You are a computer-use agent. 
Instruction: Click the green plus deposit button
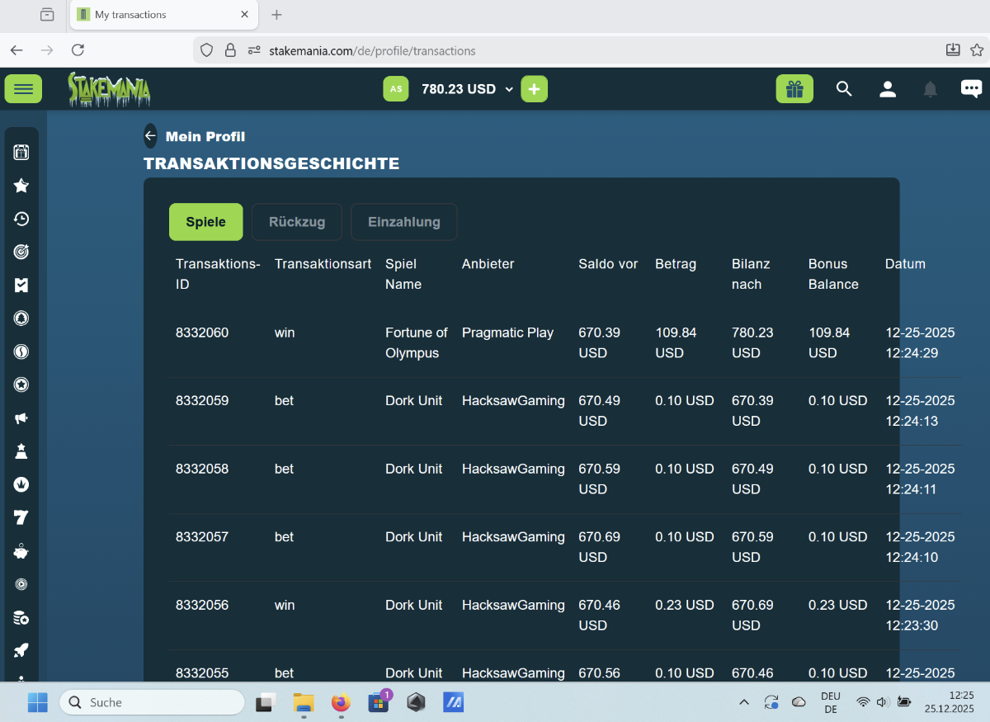tap(534, 89)
